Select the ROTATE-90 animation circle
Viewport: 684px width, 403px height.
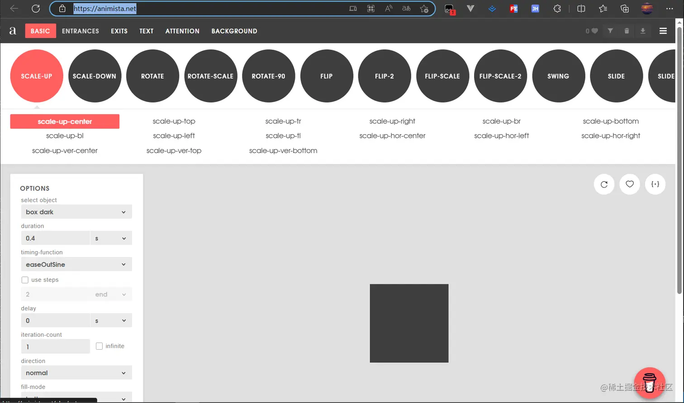point(269,76)
